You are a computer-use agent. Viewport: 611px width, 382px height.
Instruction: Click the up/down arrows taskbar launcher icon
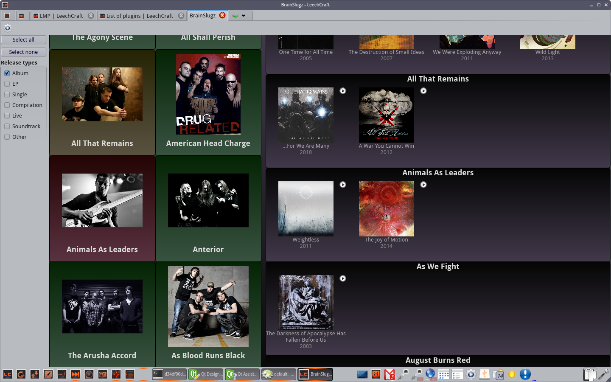(35, 374)
